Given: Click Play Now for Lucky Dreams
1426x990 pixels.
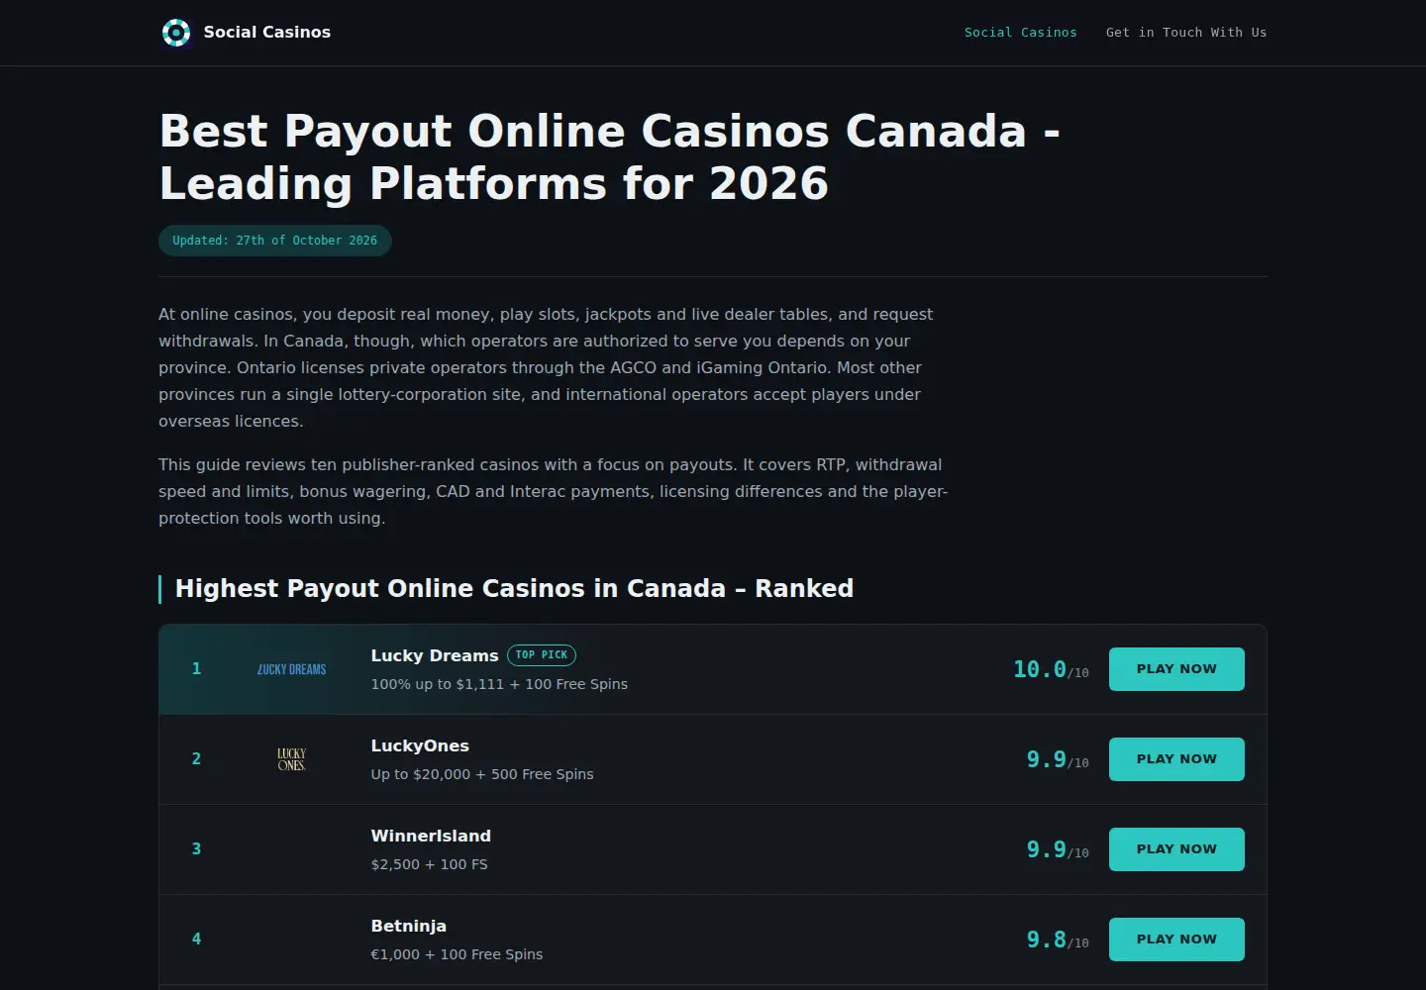Looking at the screenshot, I should [1176, 669].
